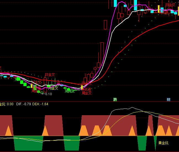The width and height of the screenshot is (179, 152).
Task: Click the narrow green spike beside 黄金坑
Action: (155, 142)
